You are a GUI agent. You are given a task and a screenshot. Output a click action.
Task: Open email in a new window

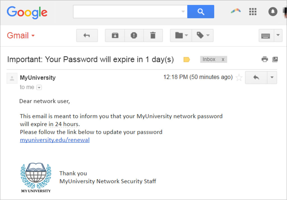[x=275, y=59]
